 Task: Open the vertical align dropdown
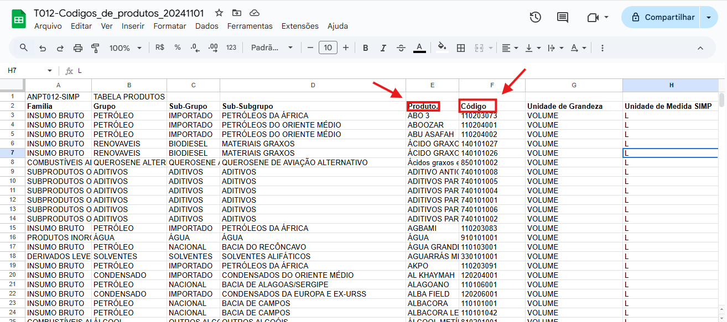(x=532, y=48)
